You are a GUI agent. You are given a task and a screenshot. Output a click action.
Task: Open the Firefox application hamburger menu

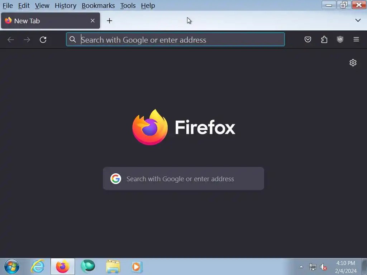click(356, 39)
